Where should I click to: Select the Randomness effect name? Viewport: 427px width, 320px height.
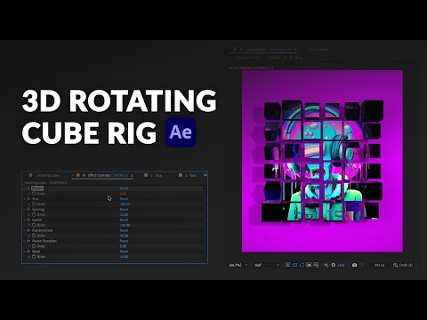coord(42,230)
